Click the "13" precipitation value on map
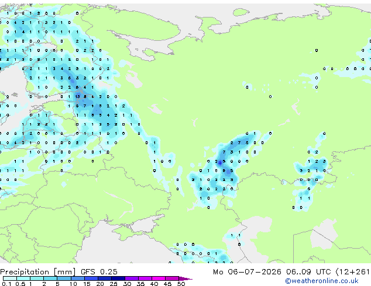The width and height of the screenshot is (371, 286). [x=78, y=96]
